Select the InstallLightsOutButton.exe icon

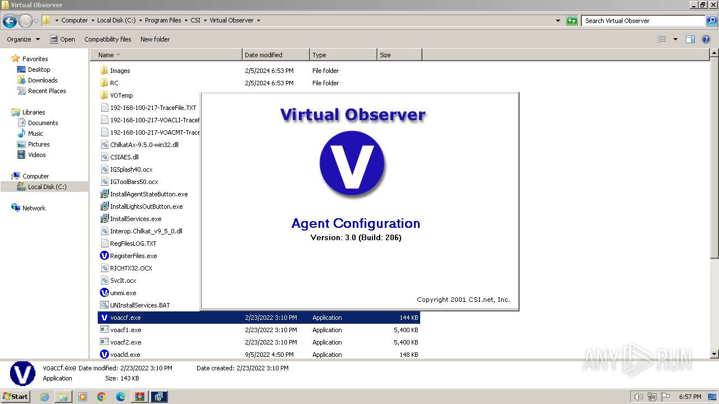[104, 206]
